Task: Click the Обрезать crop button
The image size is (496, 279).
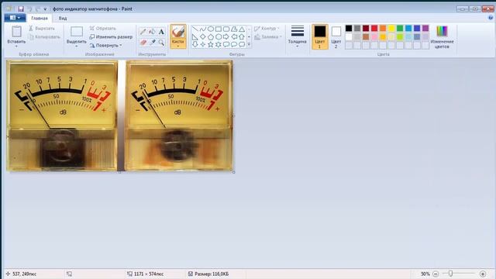Action: point(103,29)
